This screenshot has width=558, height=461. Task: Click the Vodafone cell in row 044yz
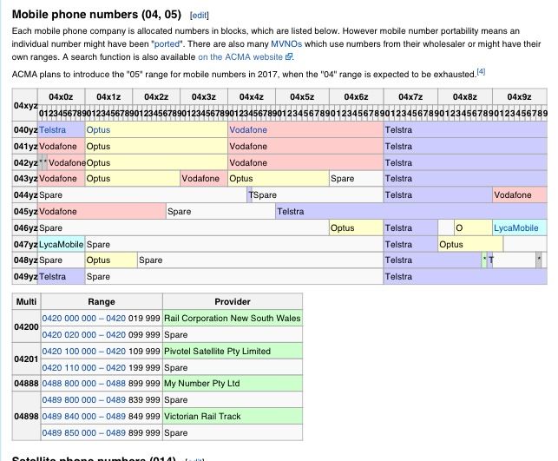click(x=520, y=195)
